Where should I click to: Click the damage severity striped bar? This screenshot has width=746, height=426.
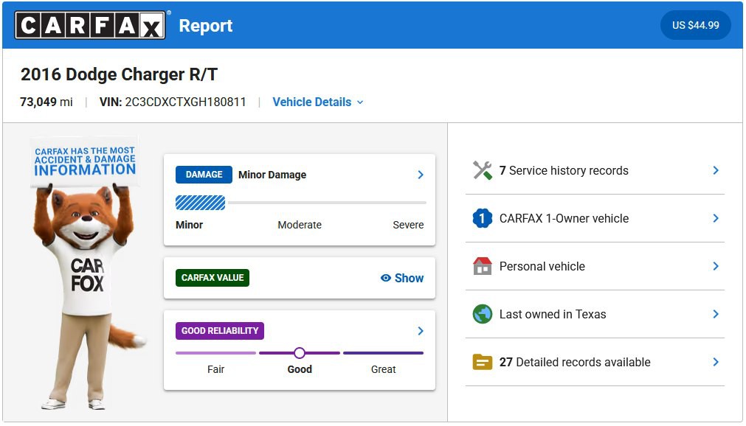pos(200,203)
